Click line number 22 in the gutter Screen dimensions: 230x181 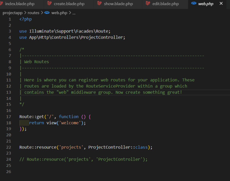[x=9, y=147]
